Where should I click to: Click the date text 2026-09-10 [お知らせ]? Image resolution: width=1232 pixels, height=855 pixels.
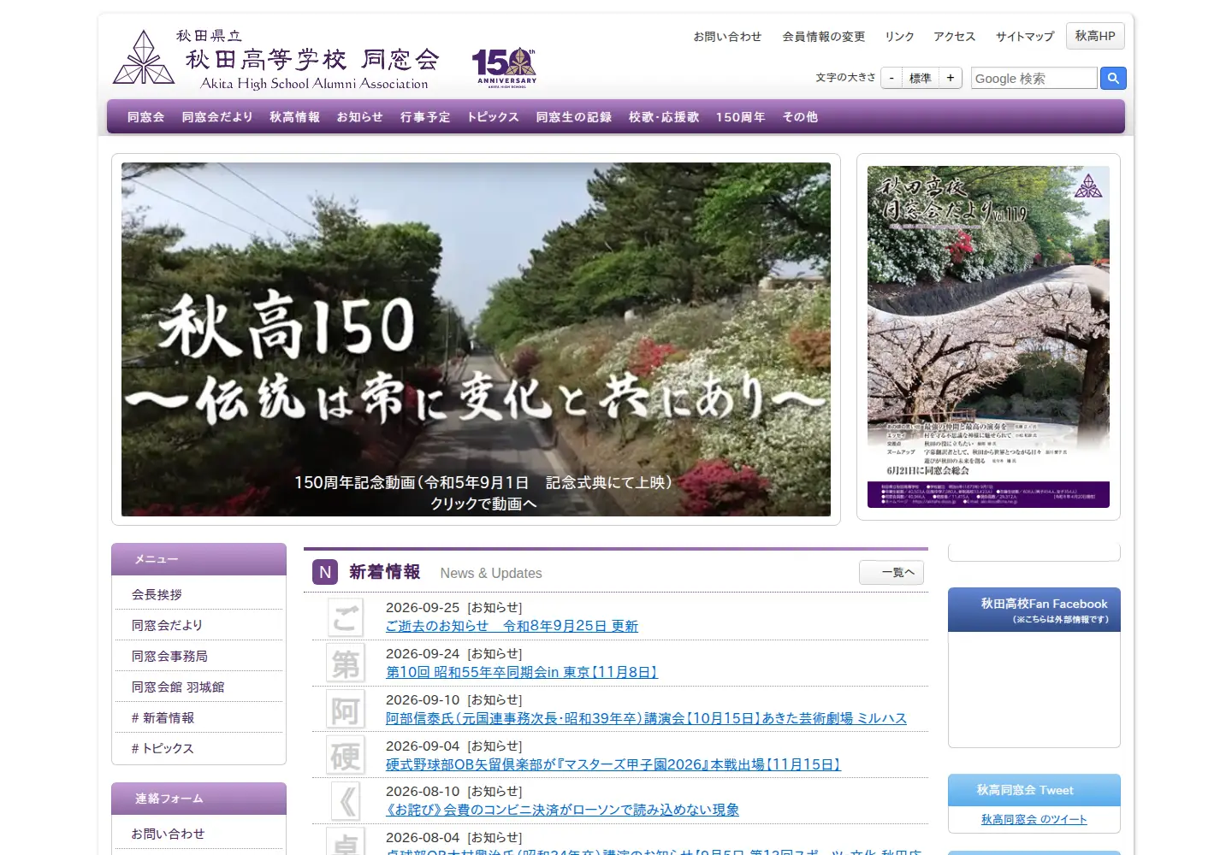point(453,699)
